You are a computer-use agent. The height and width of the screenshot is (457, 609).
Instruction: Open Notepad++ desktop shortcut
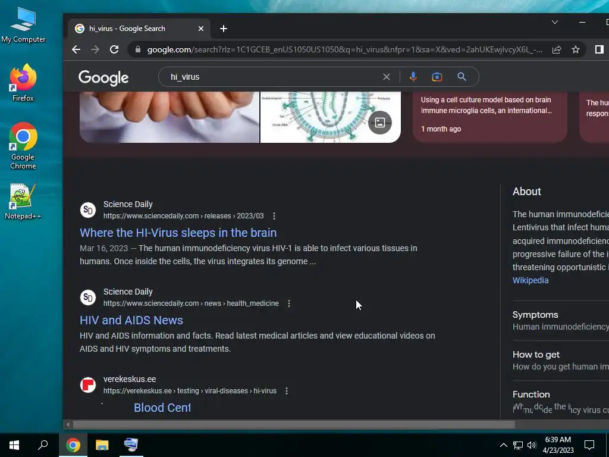[x=23, y=201]
